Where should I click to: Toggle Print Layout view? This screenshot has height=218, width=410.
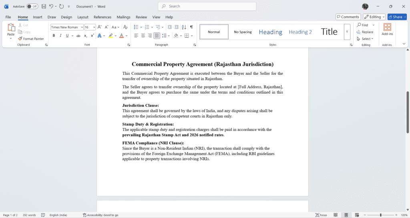tap(346, 215)
